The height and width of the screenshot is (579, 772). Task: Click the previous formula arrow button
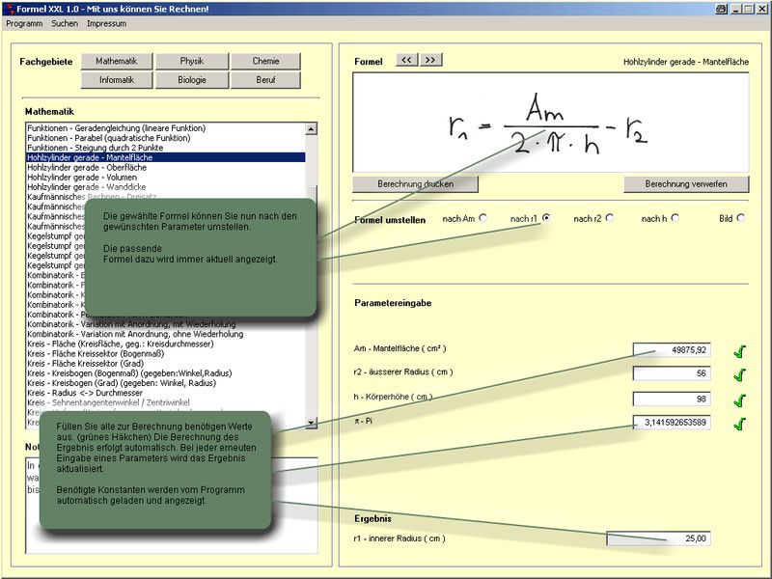[x=406, y=60]
